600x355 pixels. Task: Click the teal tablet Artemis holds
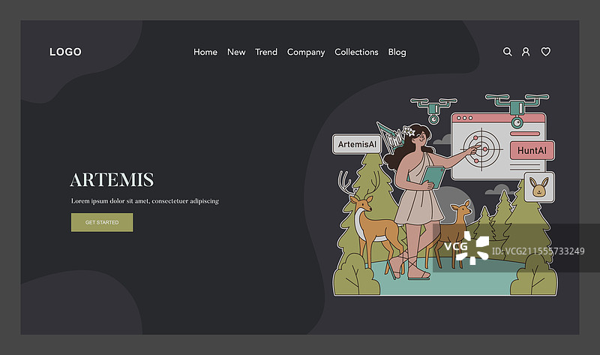point(433,177)
